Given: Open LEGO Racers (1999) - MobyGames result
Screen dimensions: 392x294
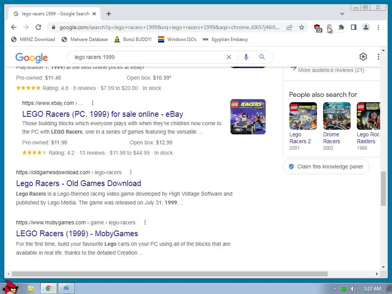Looking at the screenshot, I should tap(77, 234).
